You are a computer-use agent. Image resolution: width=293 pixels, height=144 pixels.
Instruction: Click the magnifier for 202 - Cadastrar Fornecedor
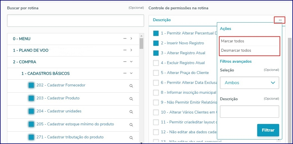(x=131, y=86)
